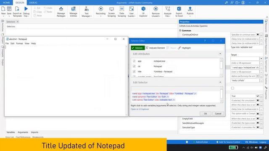The image size is (269, 151).
Task: Open the View menu in Notepad
Action: (27, 44)
